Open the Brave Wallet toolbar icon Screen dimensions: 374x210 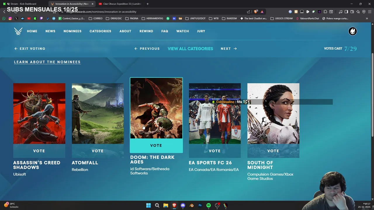[352, 12]
